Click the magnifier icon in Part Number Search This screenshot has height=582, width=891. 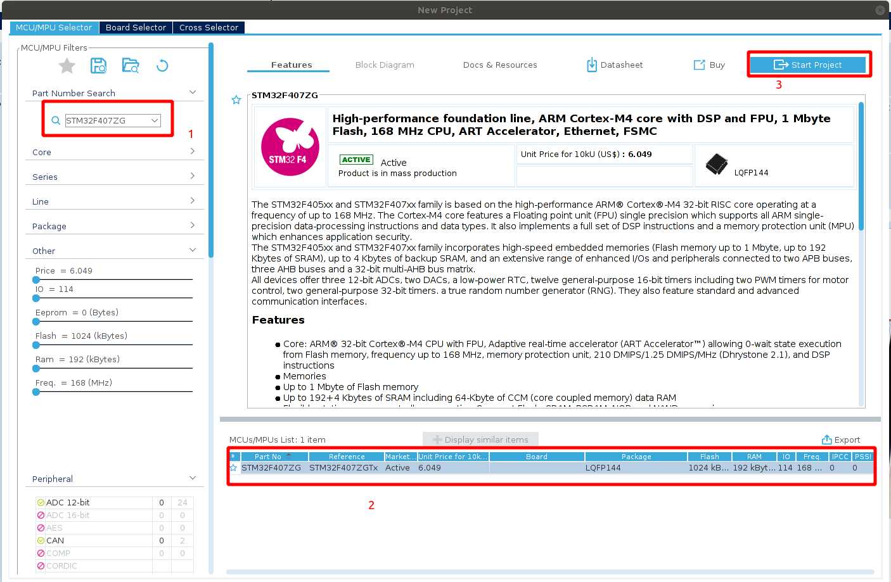[x=56, y=120]
